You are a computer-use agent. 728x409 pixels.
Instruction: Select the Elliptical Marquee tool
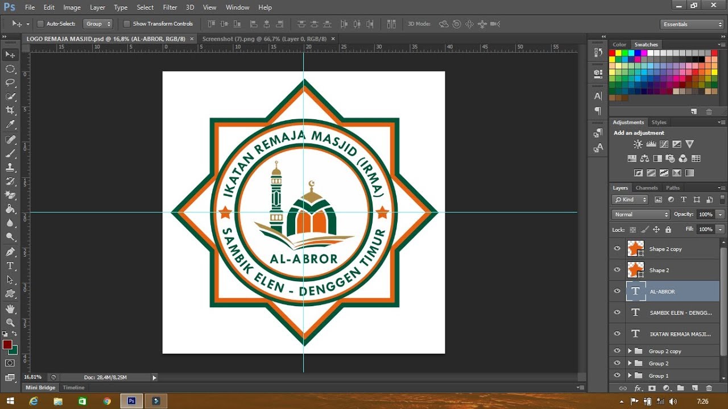pyautogui.click(x=10, y=69)
